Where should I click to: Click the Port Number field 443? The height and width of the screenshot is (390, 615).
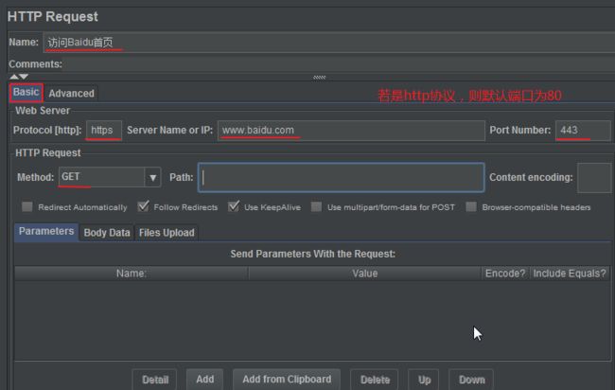(583, 131)
